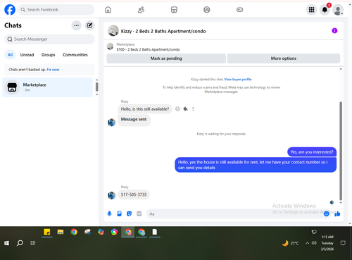This screenshot has height=260, width=352.
Task: Open the Gaming icon in top navigation
Action: [x=239, y=10]
